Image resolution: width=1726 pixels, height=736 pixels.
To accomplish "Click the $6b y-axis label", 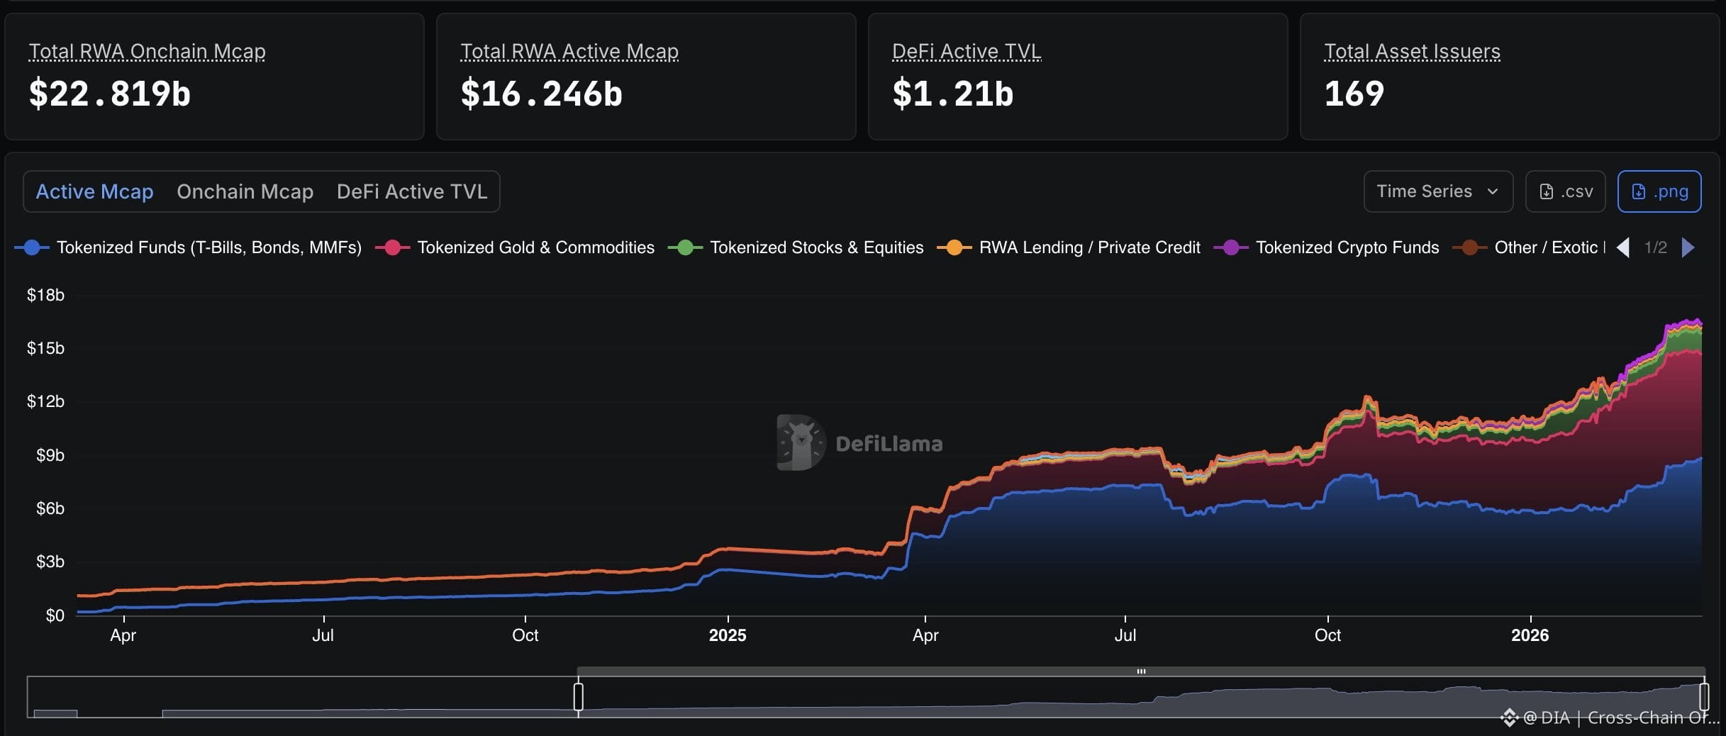I will 50,508.
